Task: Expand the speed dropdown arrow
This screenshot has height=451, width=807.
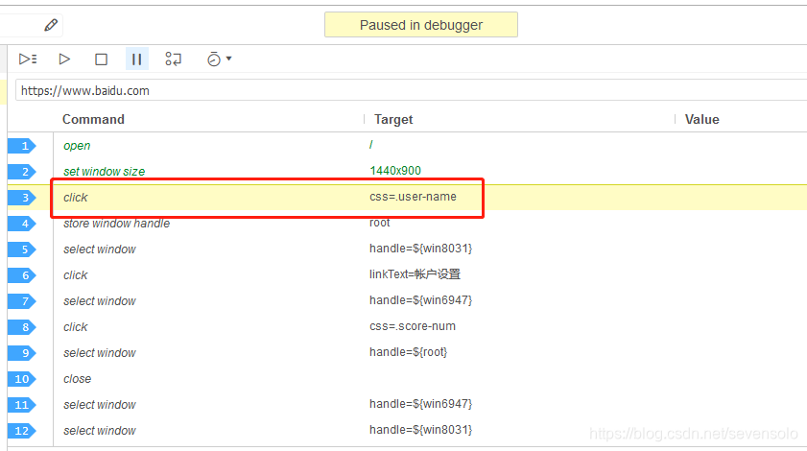Action: pyautogui.click(x=229, y=59)
